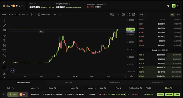183x98 pixels.
Task: Select the brush drawing tool
Action: [4, 36]
